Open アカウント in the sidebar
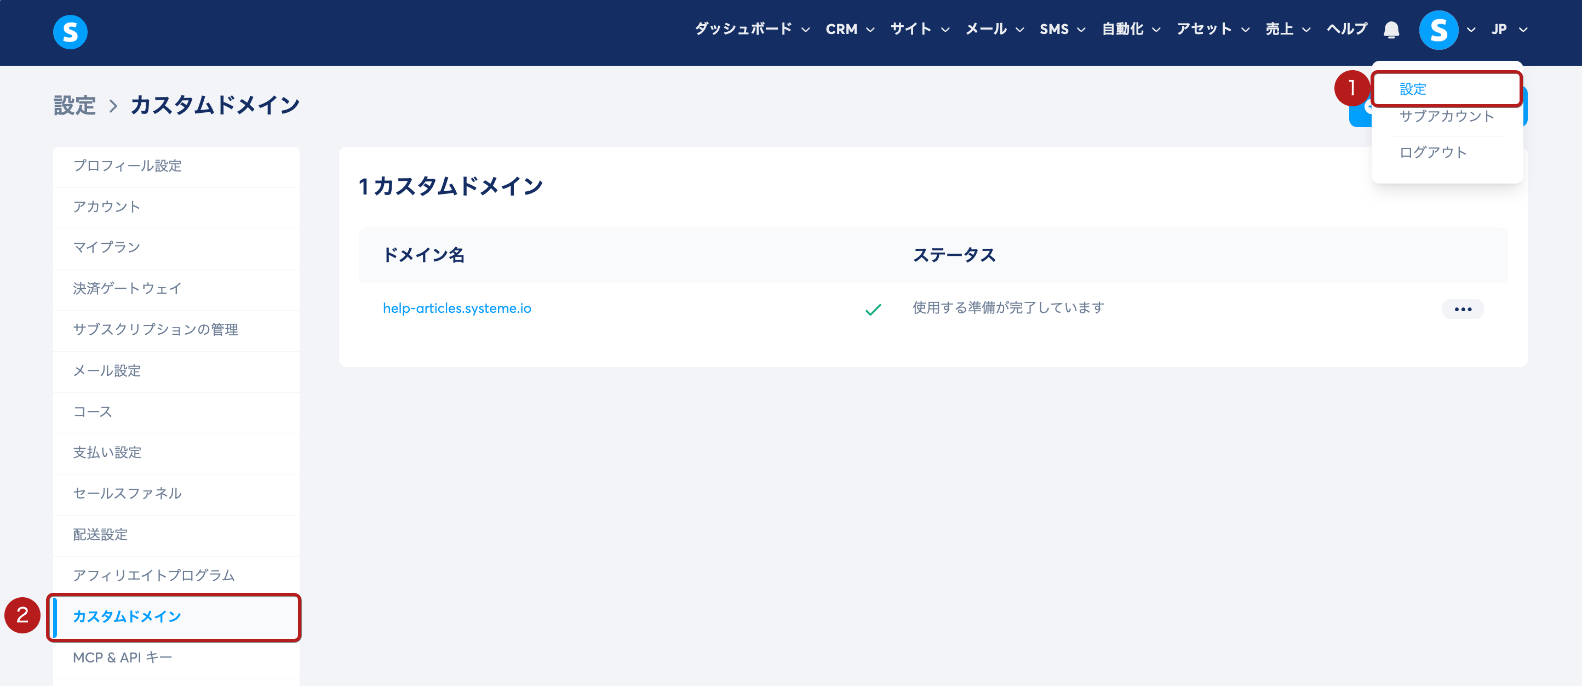Viewport: 1582px width, 686px height. [x=176, y=207]
